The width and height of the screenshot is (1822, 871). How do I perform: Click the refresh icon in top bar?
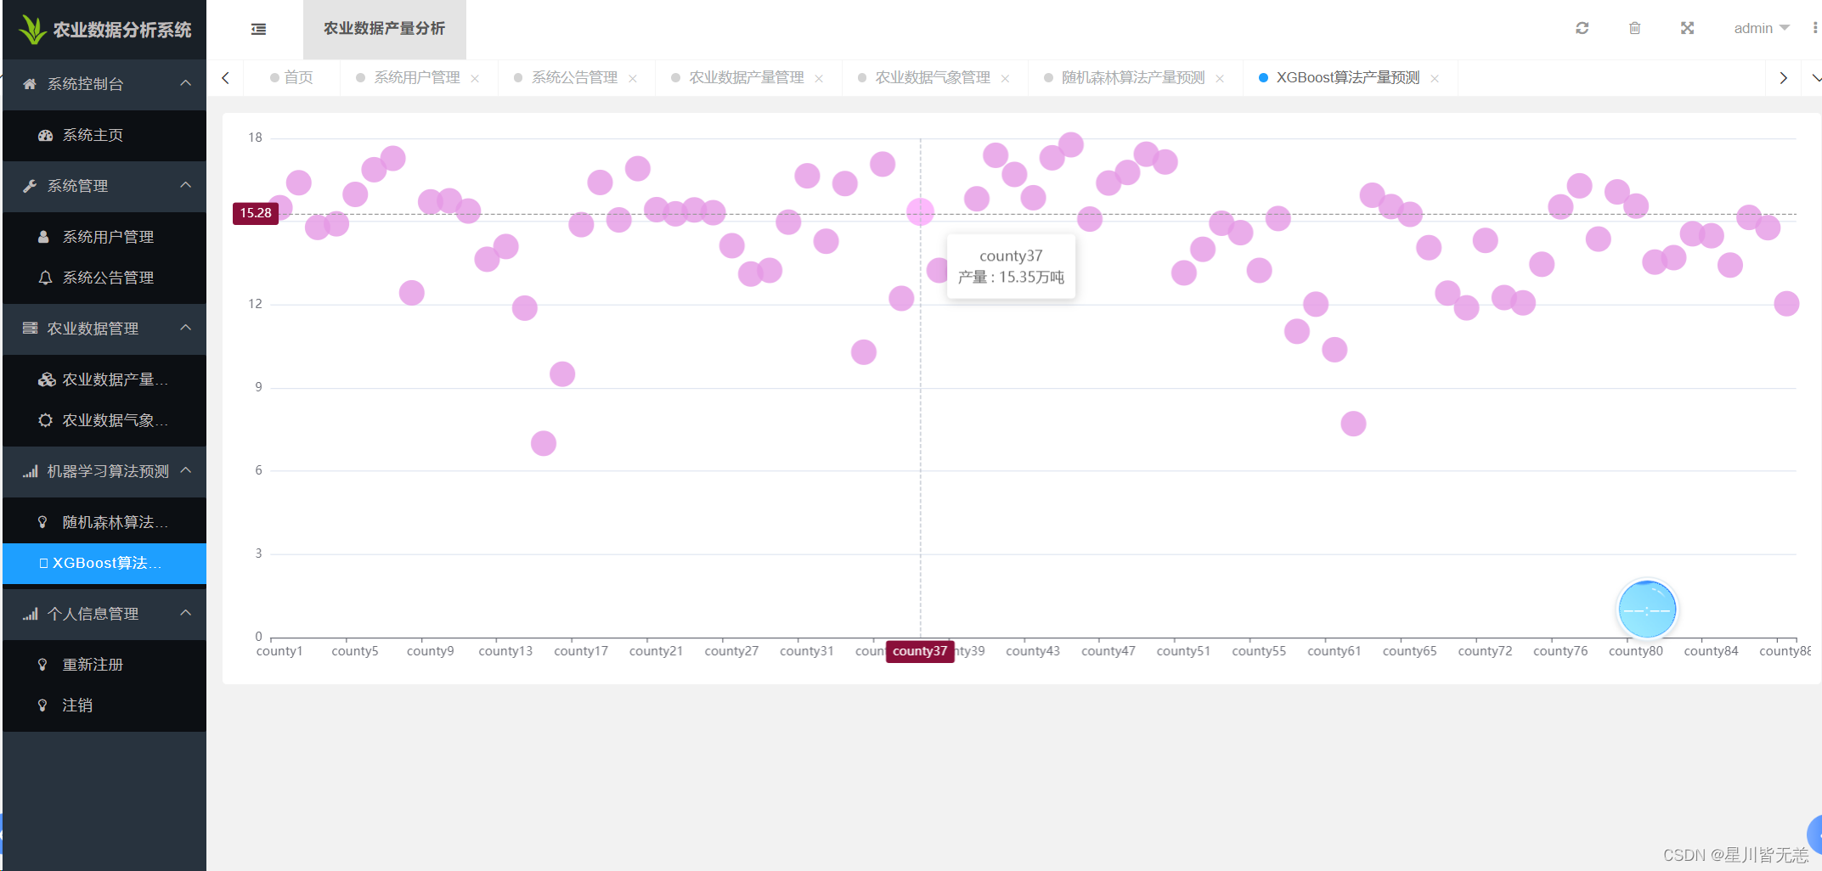tap(1582, 28)
